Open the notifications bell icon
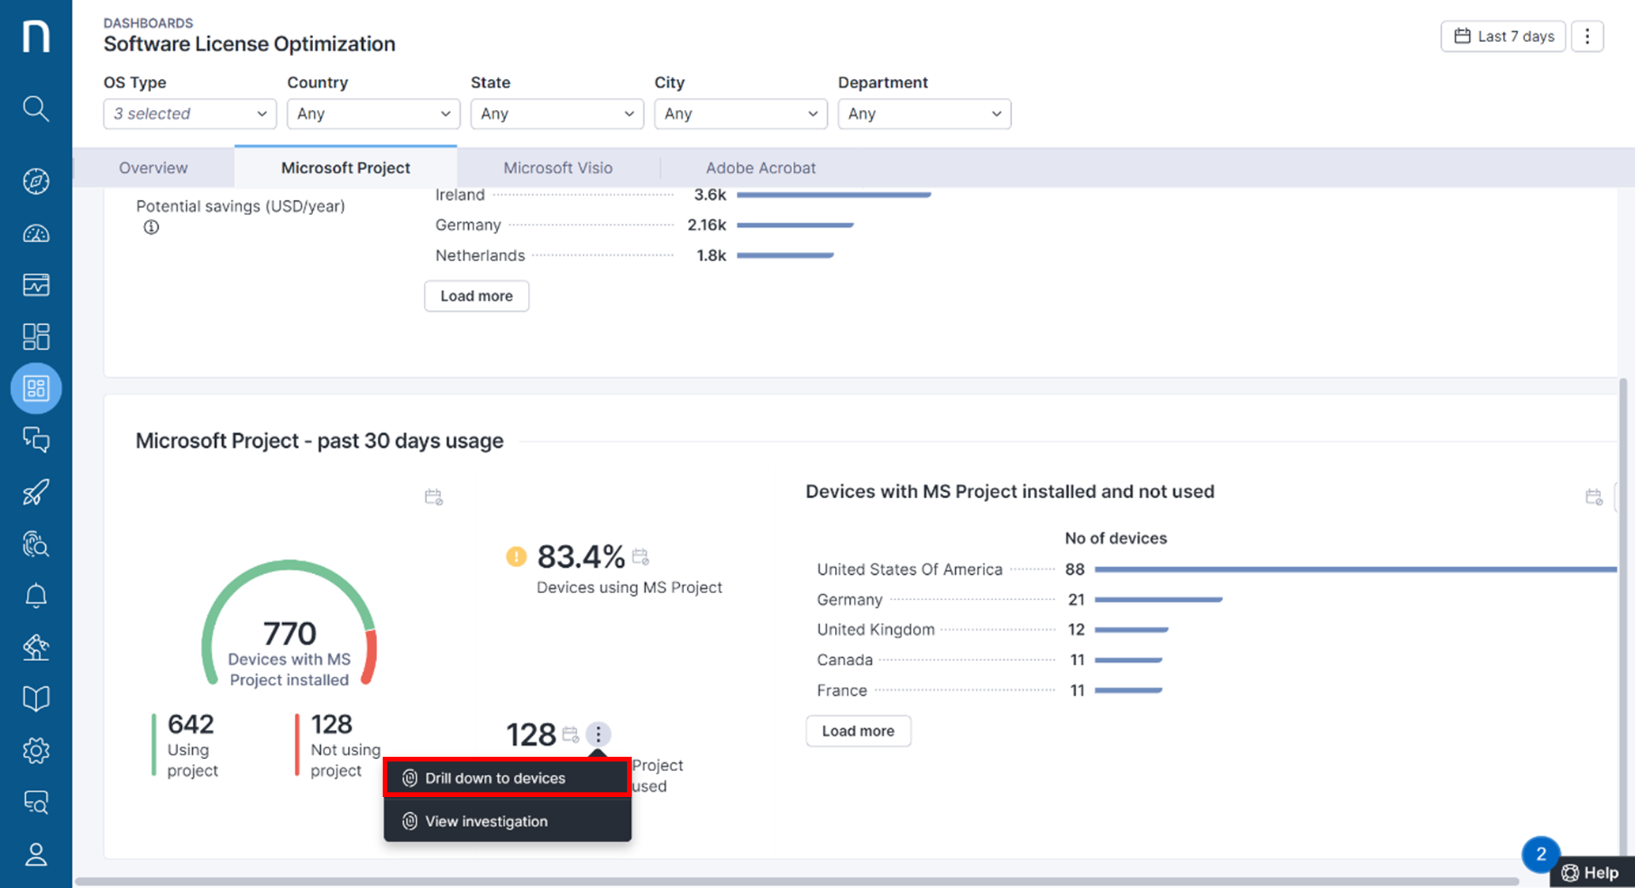The height and width of the screenshot is (888, 1635). 36,595
